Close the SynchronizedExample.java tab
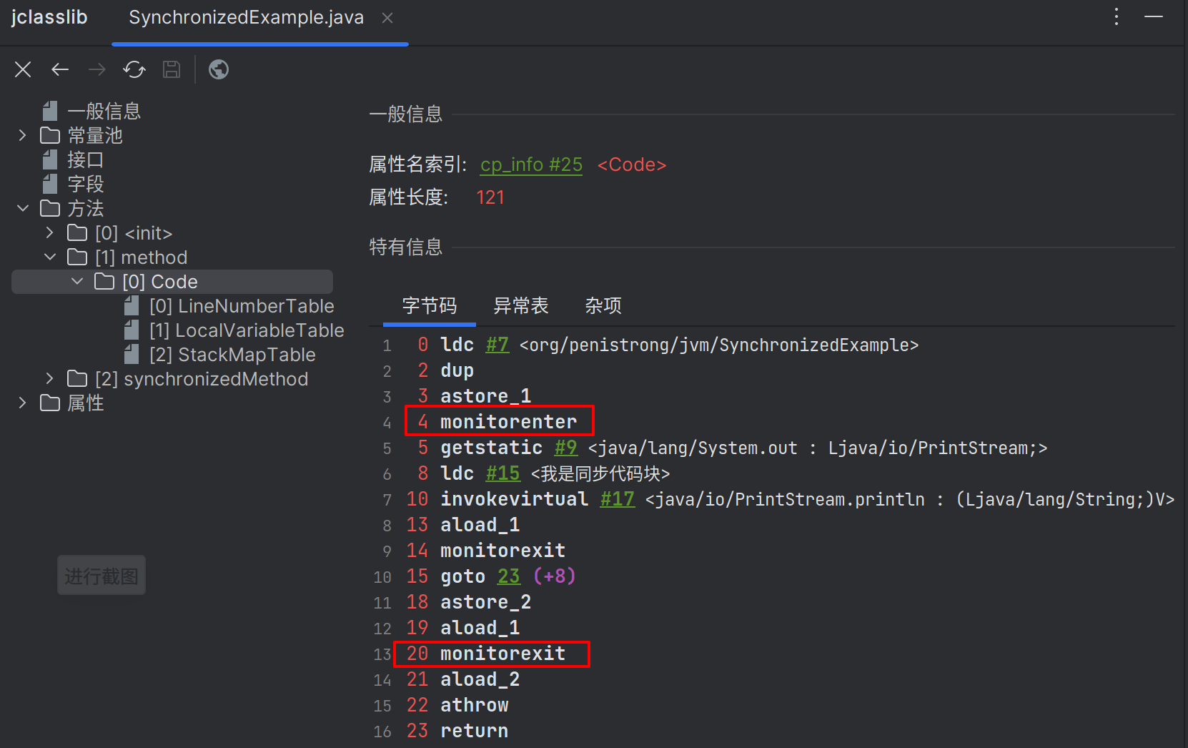This screenshot has height=748, width=1188. pyautogui.click(x=387, y=18)
